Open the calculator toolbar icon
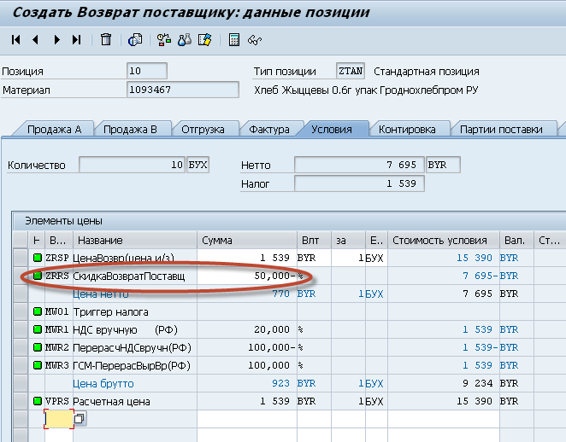Screen dimensions: 566x442 click(x=234, y=39)
